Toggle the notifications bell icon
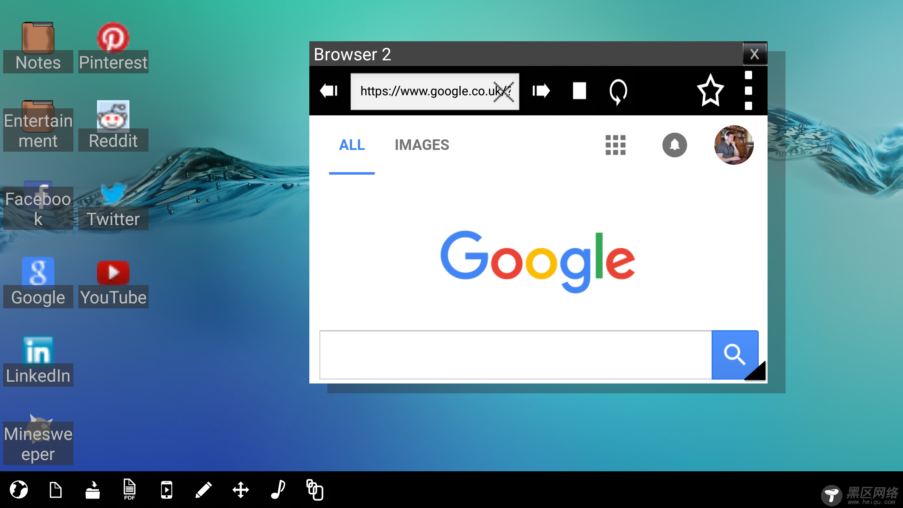The height and width of the screenshot is (508, 903). tap(674, 145)
